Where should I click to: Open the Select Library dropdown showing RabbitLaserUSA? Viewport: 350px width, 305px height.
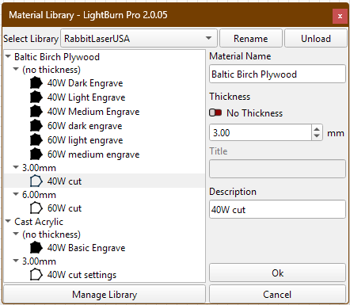click(139, 39)
